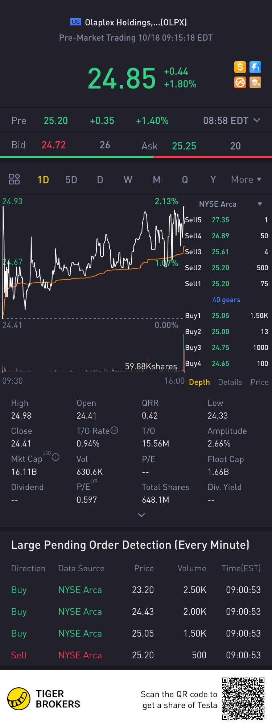The height and width of the screenshot is (728, 272).
Task: Tap the blue lightning bolt badge icon
Action: pos(255,67)
